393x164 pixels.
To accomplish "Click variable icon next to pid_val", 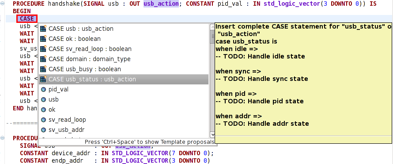I will click(43, 89).
